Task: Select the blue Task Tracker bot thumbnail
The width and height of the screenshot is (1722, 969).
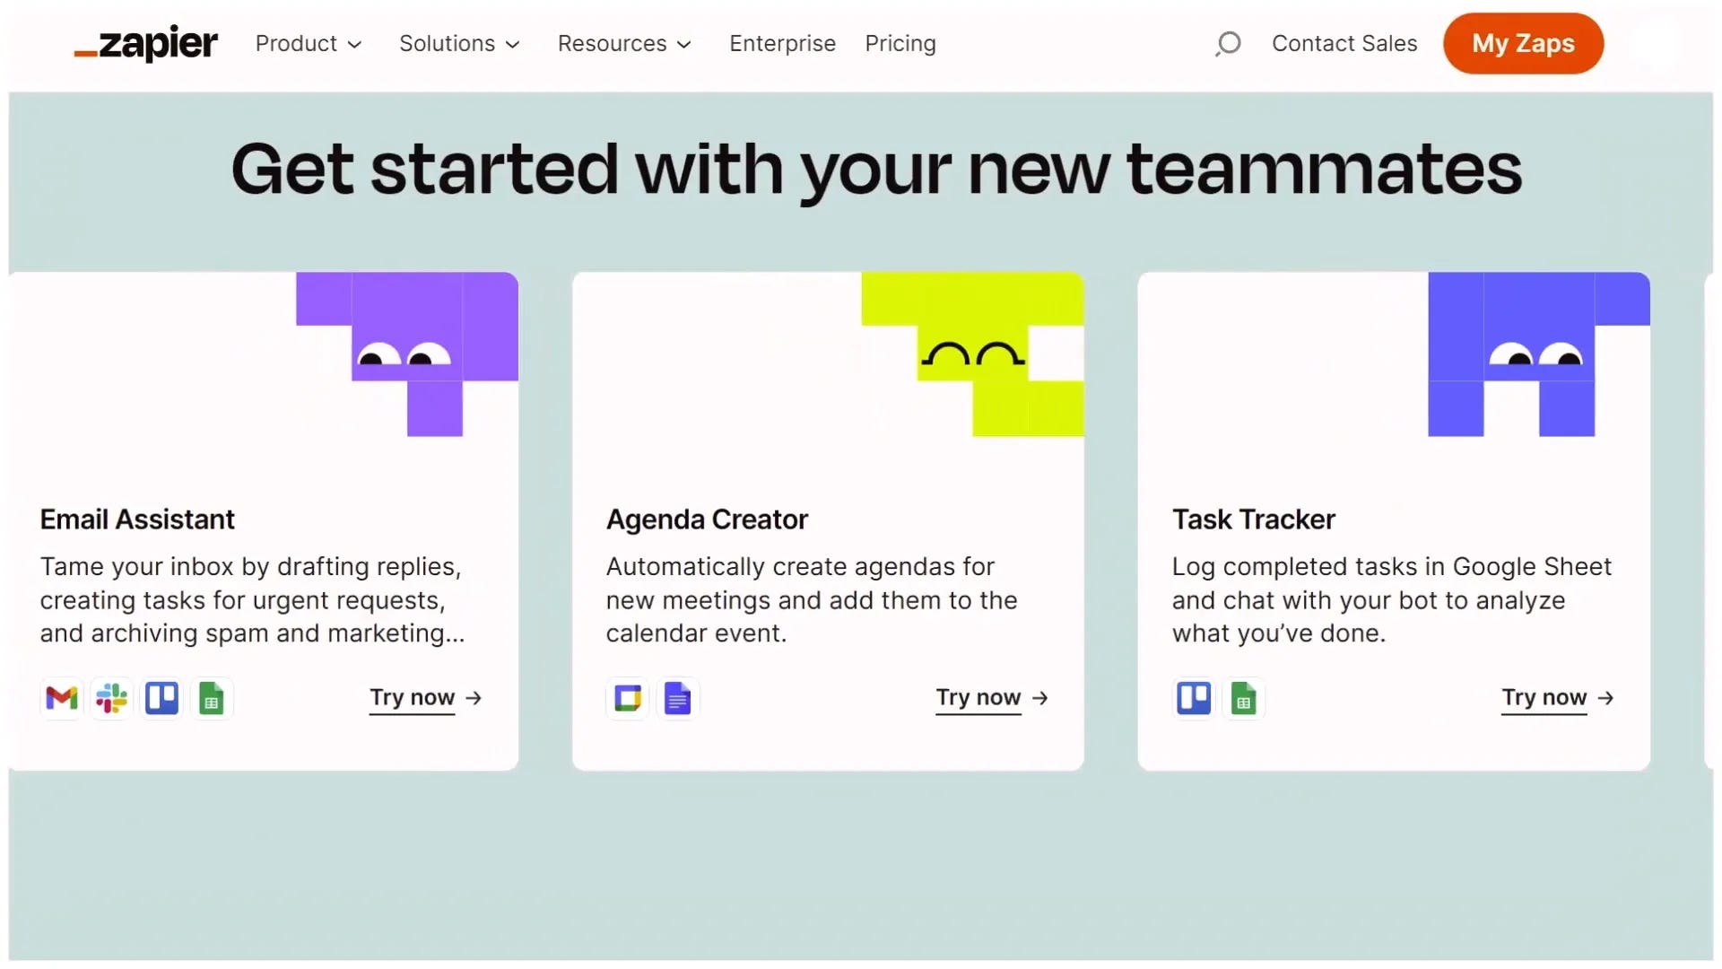Action: coord(1537,354)
